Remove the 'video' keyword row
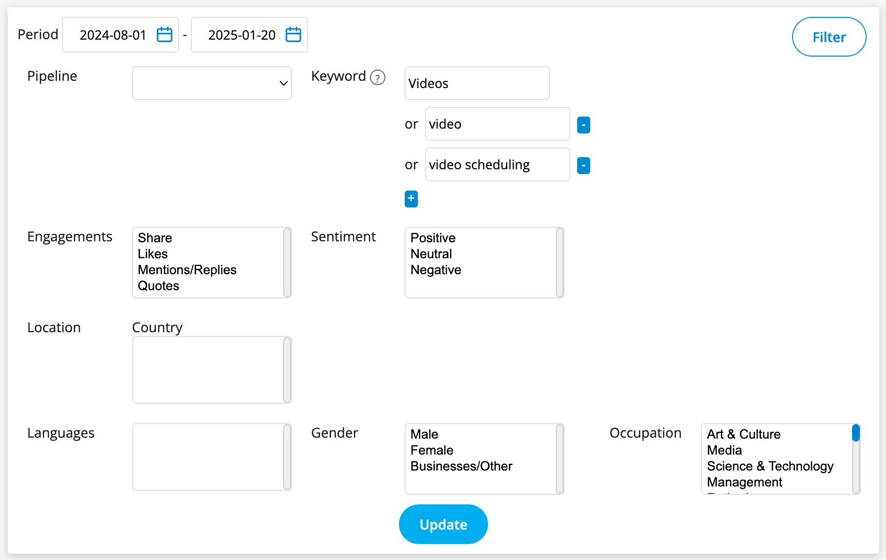 [x=583, y=125]
